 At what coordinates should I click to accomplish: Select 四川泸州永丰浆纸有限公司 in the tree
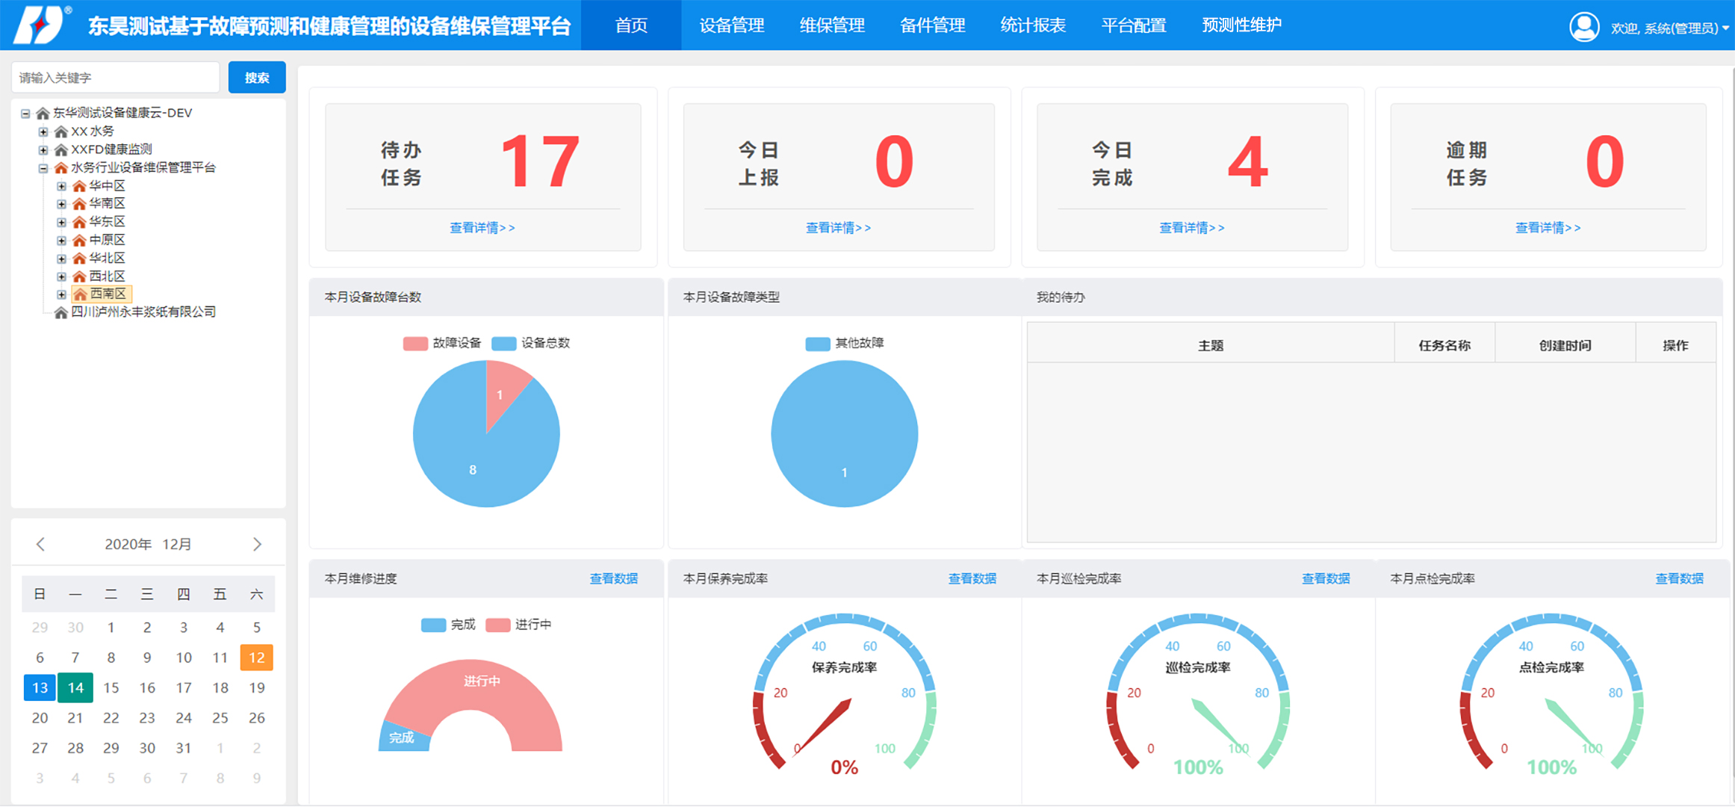(x=143, y=312)
